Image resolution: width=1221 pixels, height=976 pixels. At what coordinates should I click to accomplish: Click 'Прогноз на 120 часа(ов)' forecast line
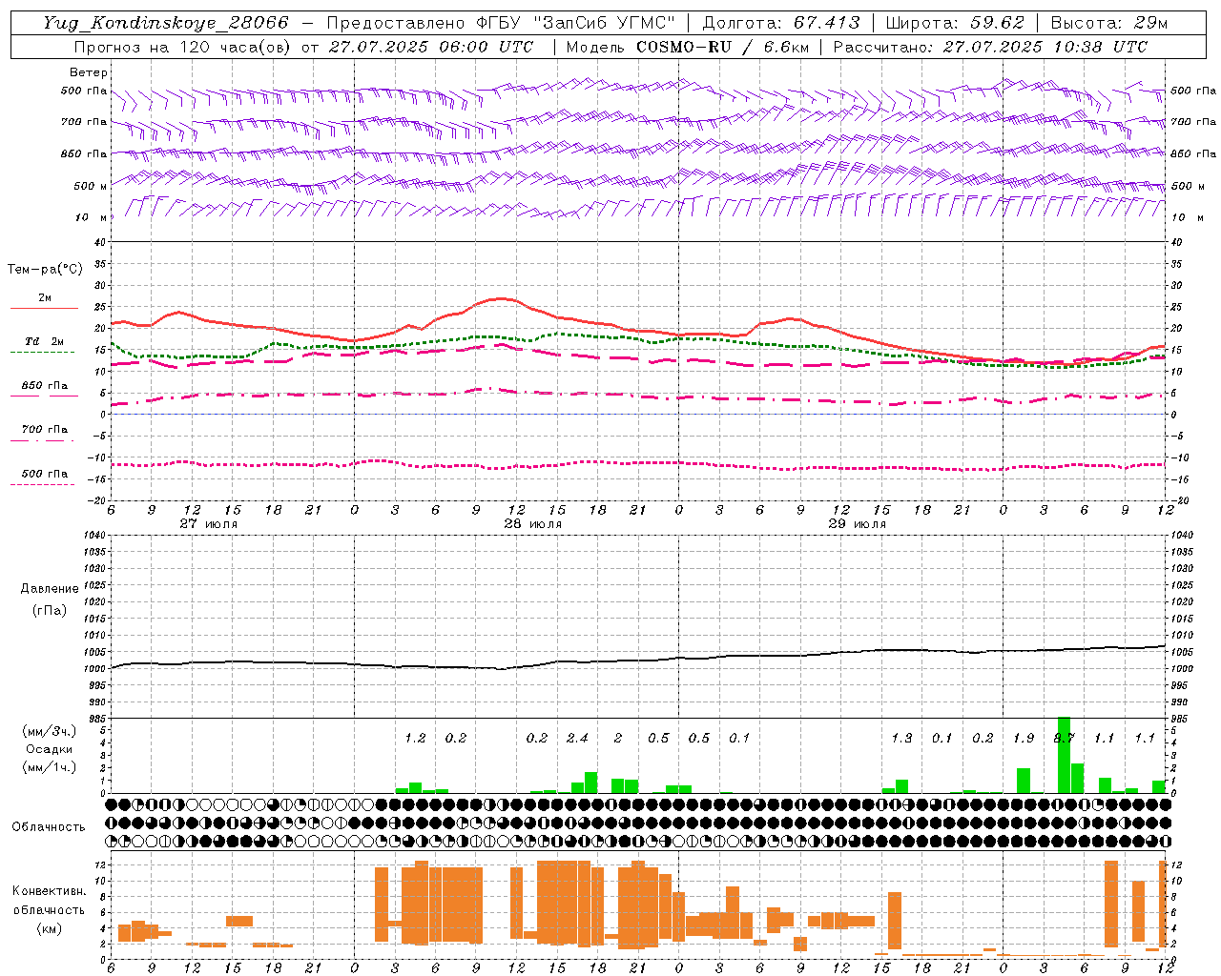tap(303, 47)
